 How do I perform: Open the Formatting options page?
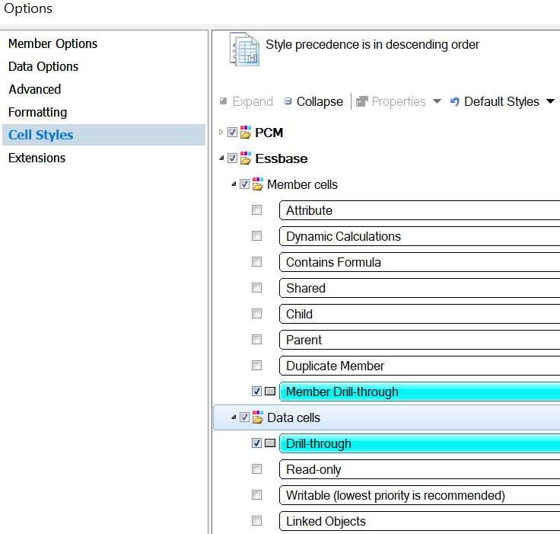[x=37, y=112]
